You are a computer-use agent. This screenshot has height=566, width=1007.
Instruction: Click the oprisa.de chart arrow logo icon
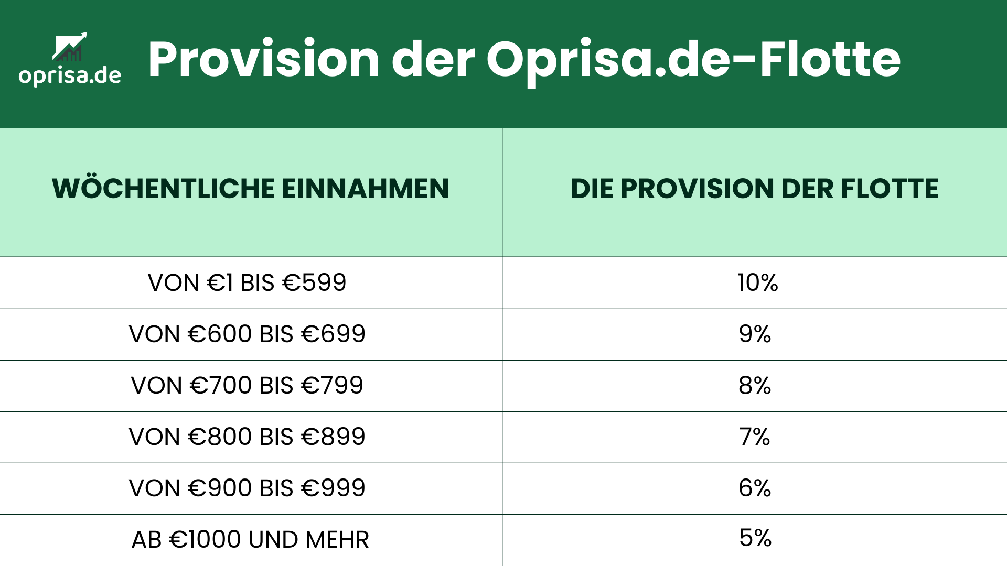[70, 47]
